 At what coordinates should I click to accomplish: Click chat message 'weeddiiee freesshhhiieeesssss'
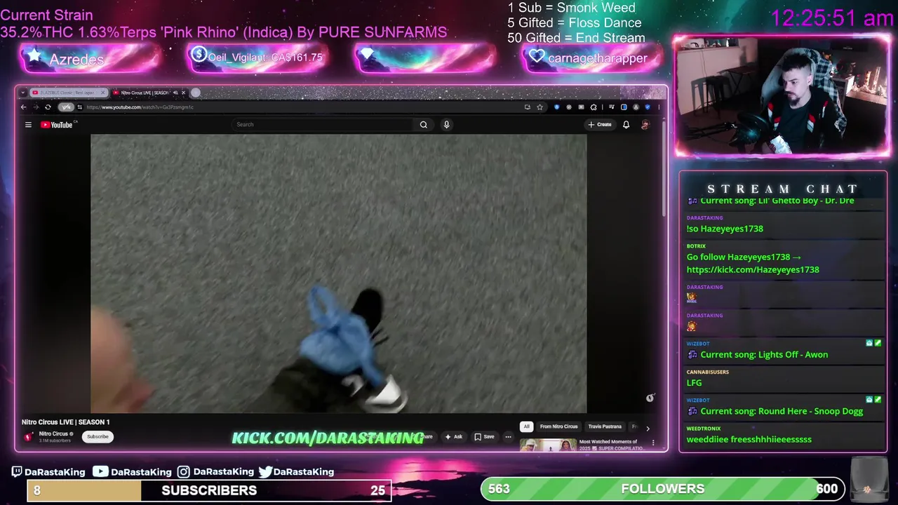click(x=749, y=440)
